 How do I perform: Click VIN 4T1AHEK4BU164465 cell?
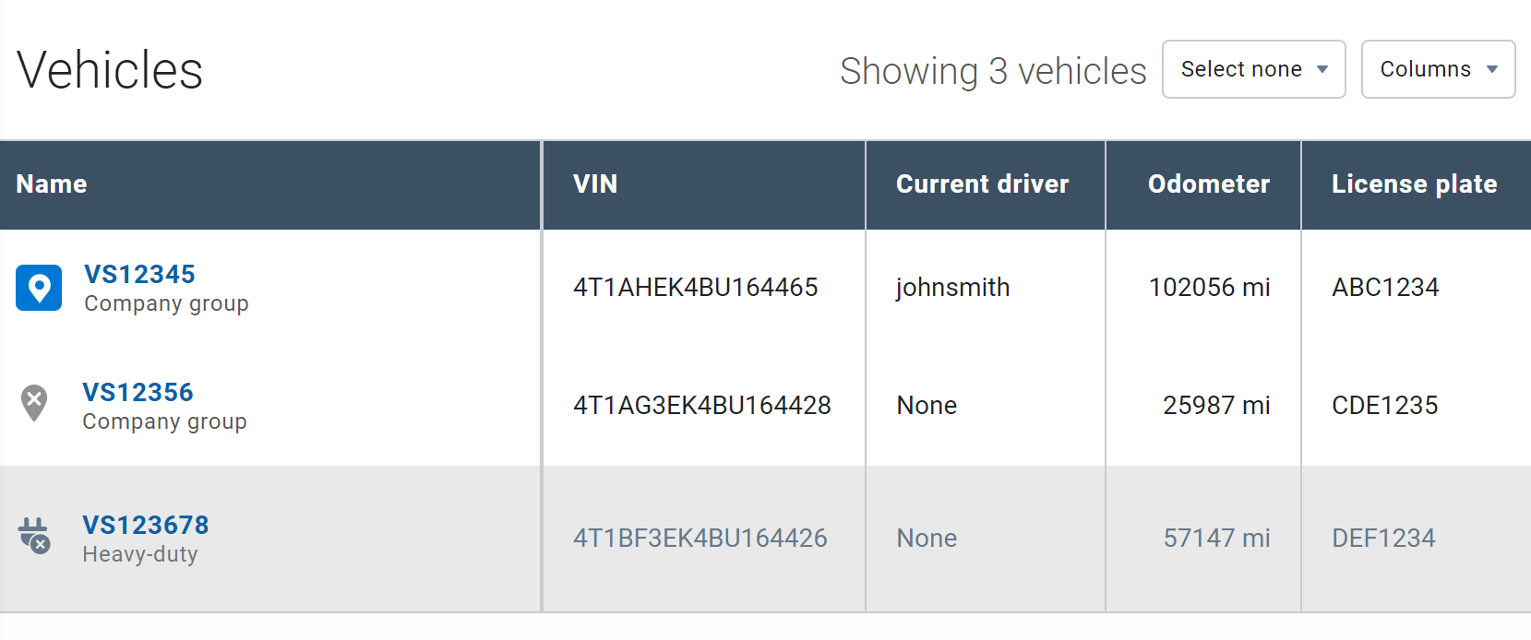tap(695, 288)
